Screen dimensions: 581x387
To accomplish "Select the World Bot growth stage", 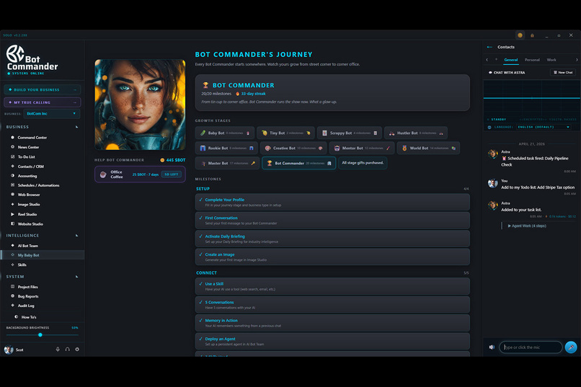I will [x=428, y=148].
